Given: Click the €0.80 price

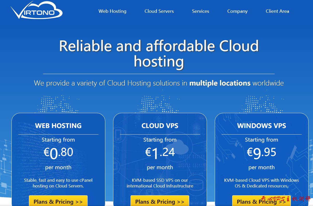Looking at the screenshot, I should (58, 153).
